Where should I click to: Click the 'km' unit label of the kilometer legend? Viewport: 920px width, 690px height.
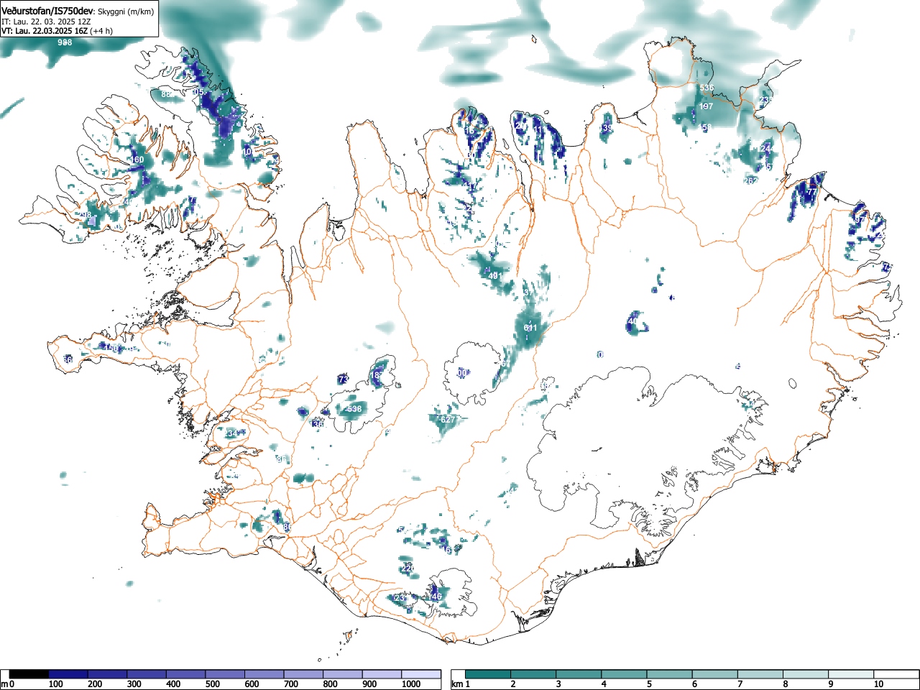(x=457, y=684)
